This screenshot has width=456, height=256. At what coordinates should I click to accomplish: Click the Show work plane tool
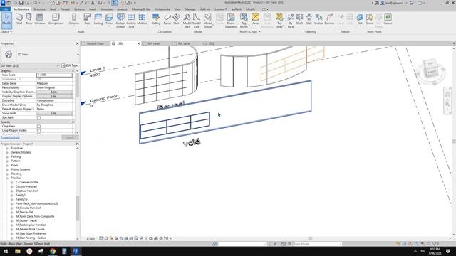[x=369, y=19]
